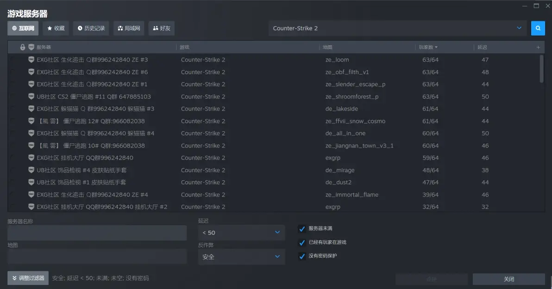The image size is (552, 289).
Task: Uncheck the 服务器未满 checkbox
Action: click(x=302, y=229)
